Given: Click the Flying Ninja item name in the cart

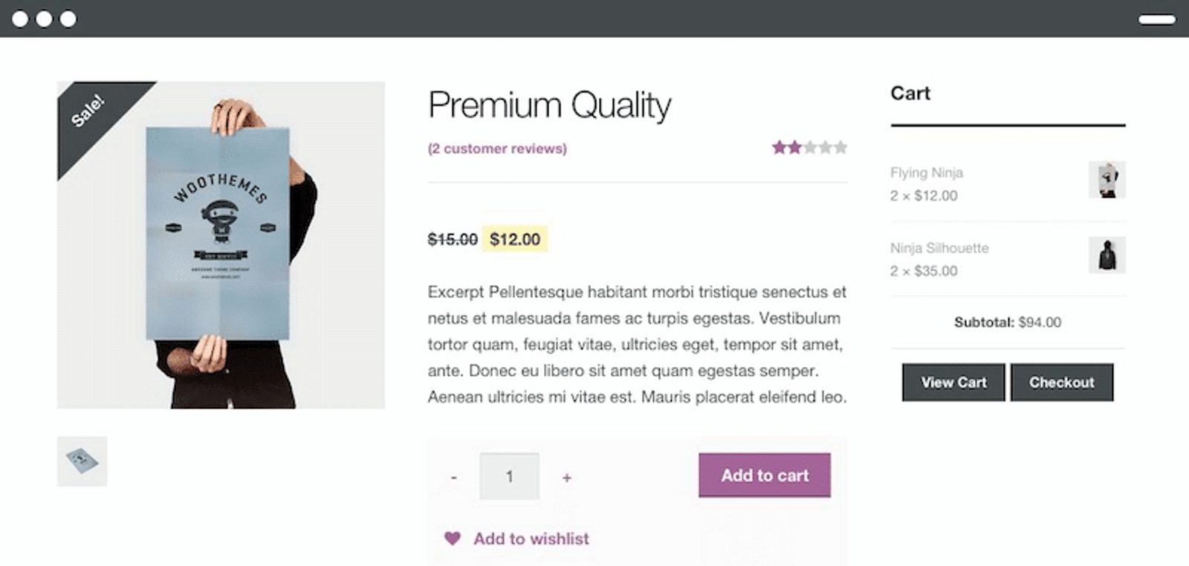Looking at the screenshot, I should (927, 172).
